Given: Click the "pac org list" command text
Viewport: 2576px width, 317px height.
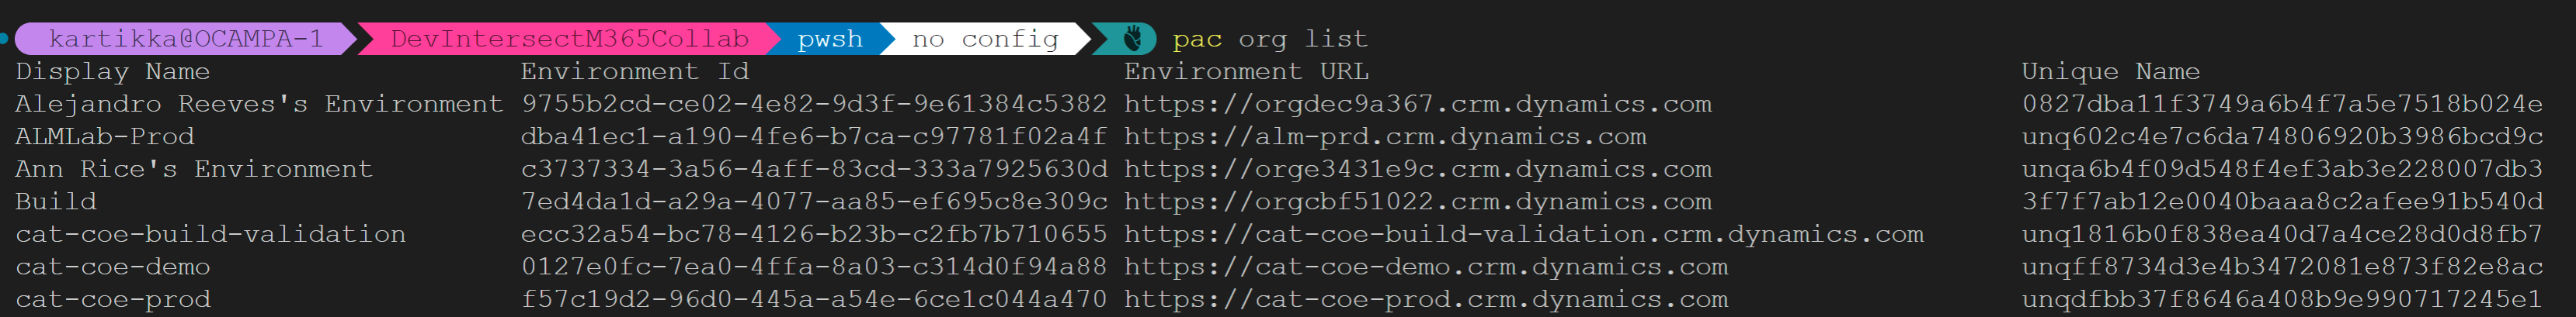Looking at the screenshot, I should tap(1269, 39).
